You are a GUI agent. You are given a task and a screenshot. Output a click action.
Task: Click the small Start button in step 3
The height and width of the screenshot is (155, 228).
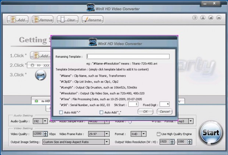pyautogui.click(x=40, y=75)
